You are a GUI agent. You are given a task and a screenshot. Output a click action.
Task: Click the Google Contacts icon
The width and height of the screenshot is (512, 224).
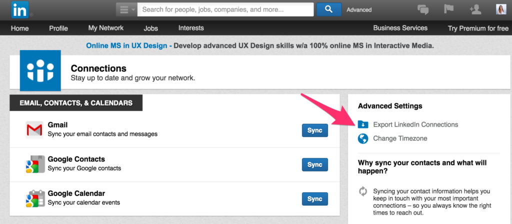34,164
